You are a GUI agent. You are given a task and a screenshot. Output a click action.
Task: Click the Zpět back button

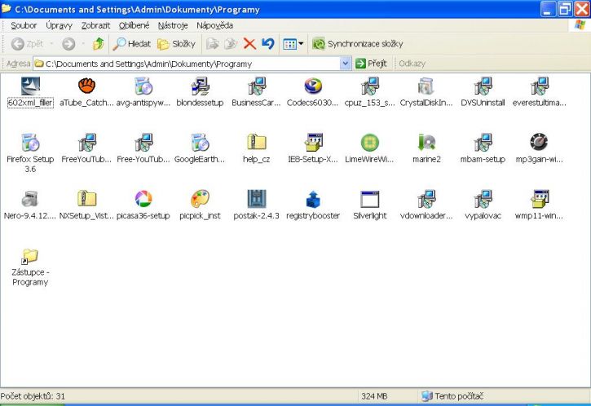pyautogui.click(x=27, y=44)
